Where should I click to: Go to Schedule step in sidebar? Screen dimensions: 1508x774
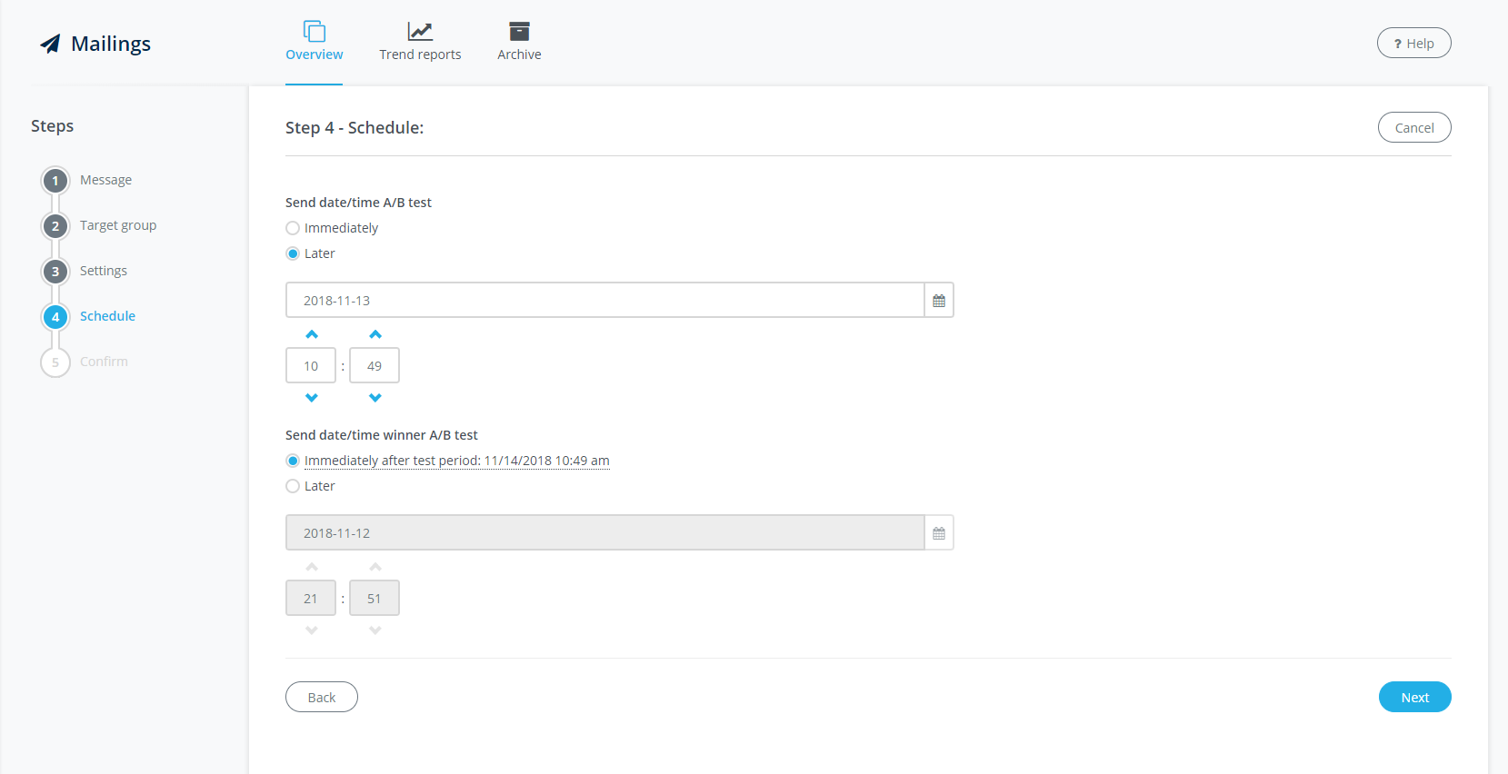tap(107, 316)
